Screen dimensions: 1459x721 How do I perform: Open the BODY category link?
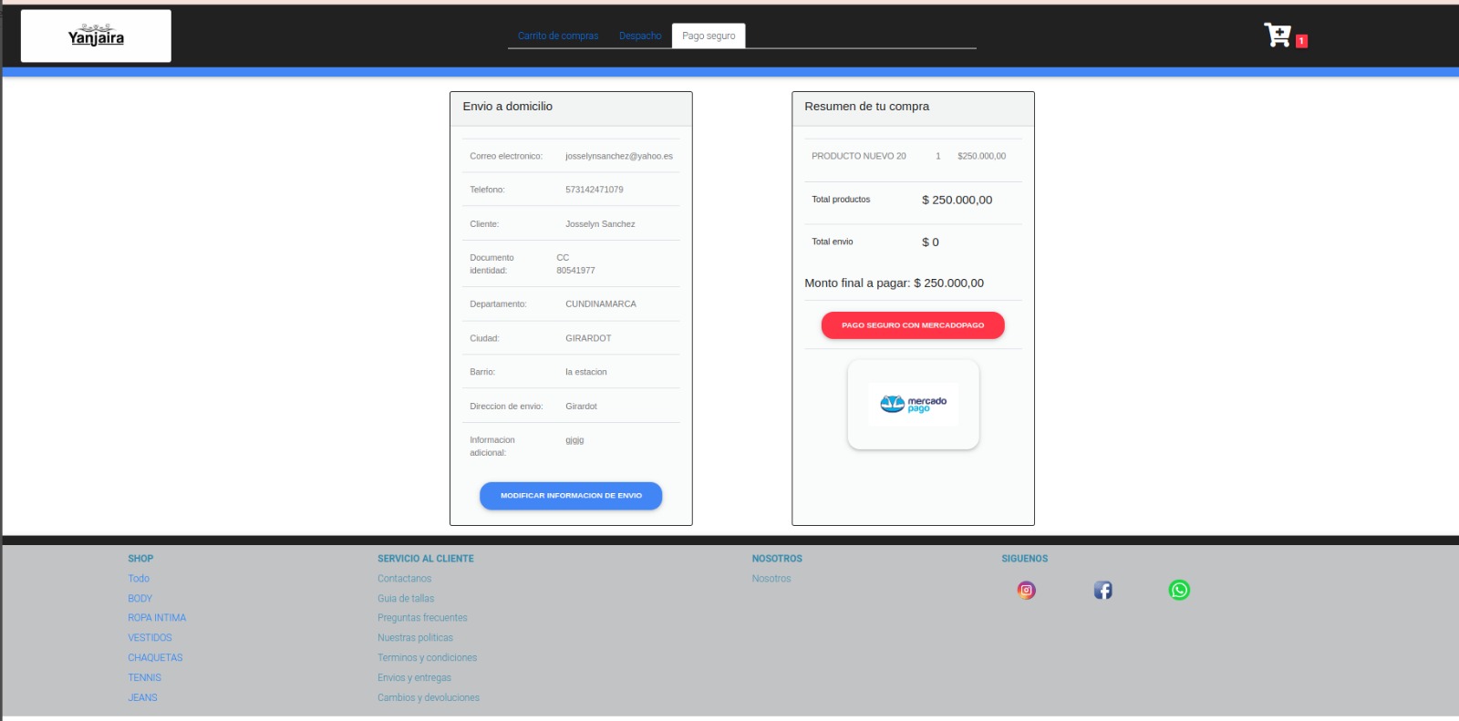pos(140,599)
